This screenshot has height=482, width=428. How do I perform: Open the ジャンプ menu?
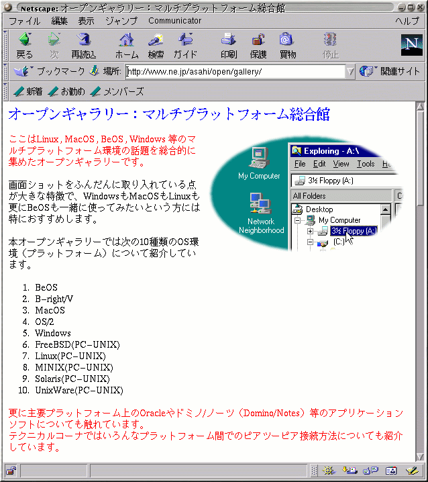121,21
